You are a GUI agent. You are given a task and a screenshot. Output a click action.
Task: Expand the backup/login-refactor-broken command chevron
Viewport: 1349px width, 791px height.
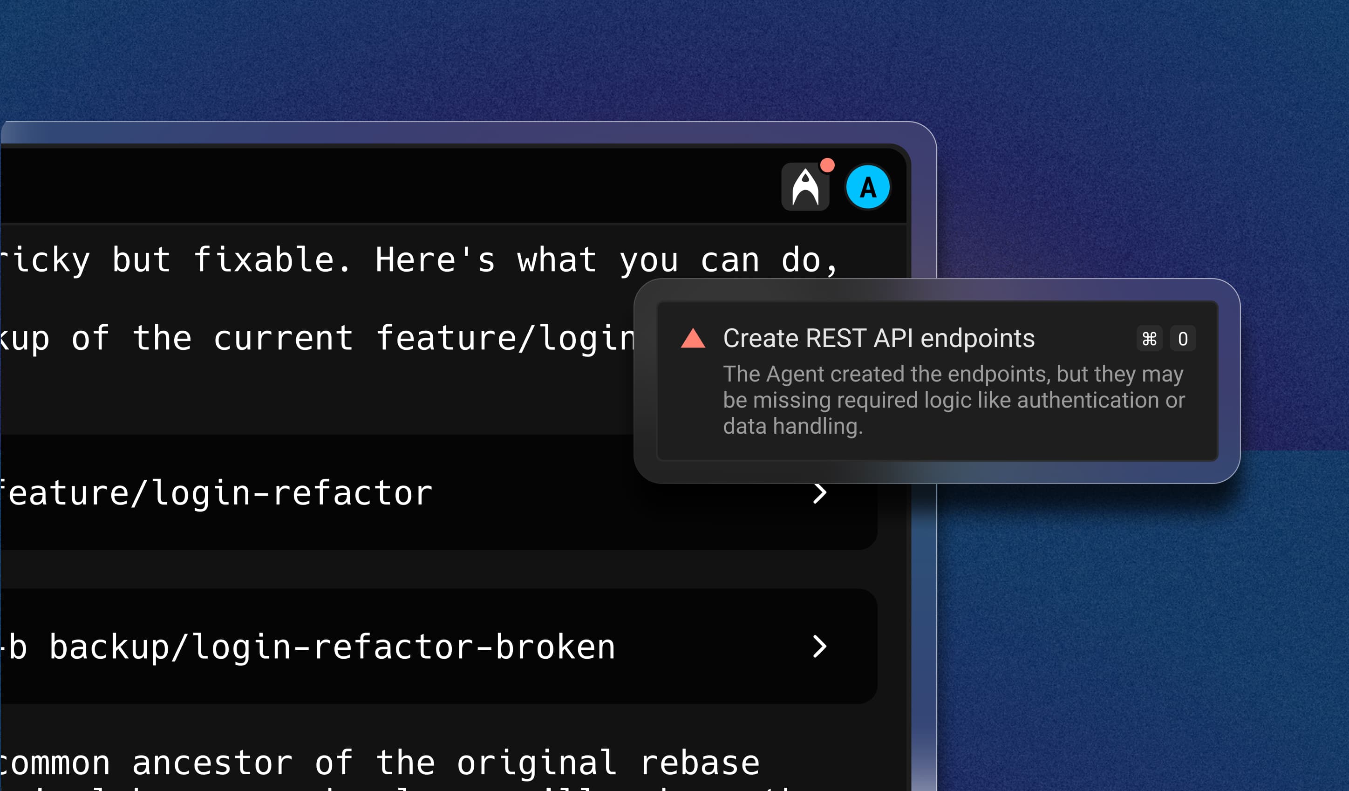tap(819, 647)
